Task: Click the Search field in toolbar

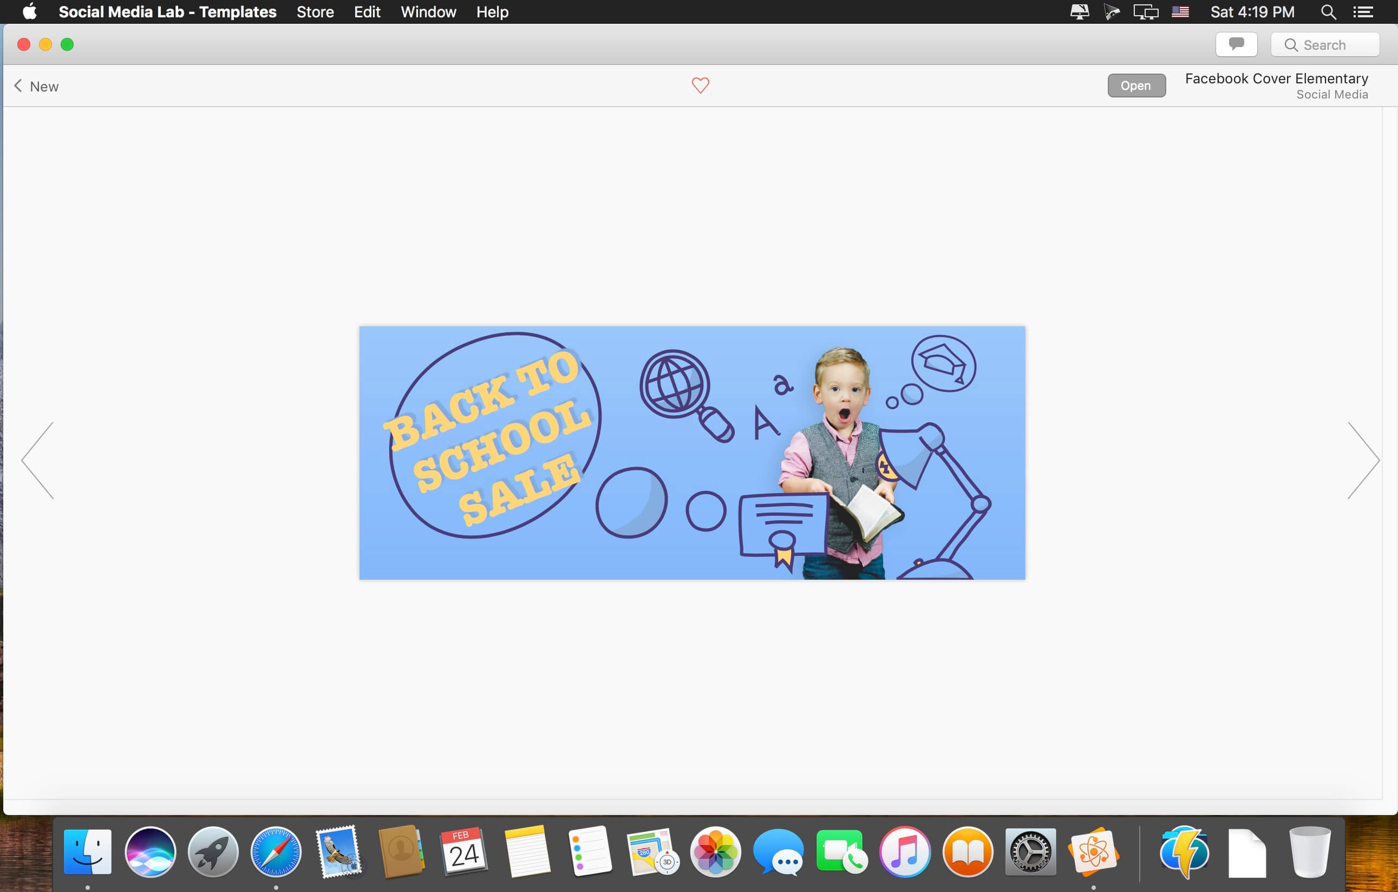Action: coord(1325,45)
